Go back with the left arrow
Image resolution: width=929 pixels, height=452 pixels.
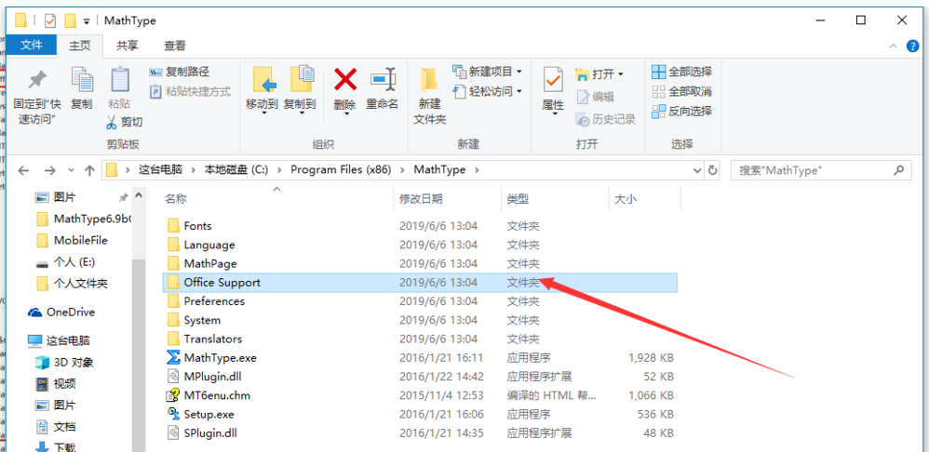23,170
